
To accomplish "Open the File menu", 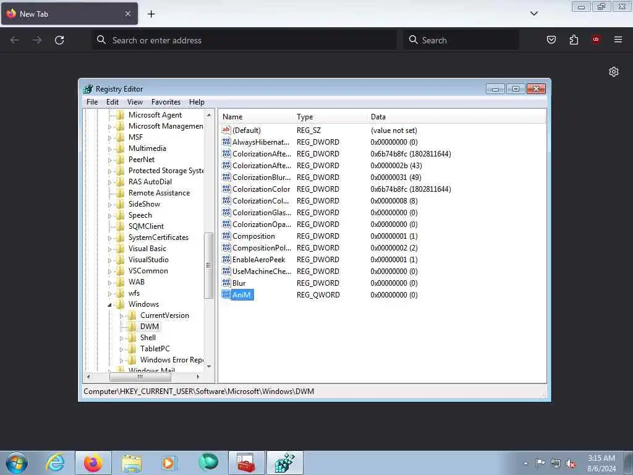I will coord(92,102).
